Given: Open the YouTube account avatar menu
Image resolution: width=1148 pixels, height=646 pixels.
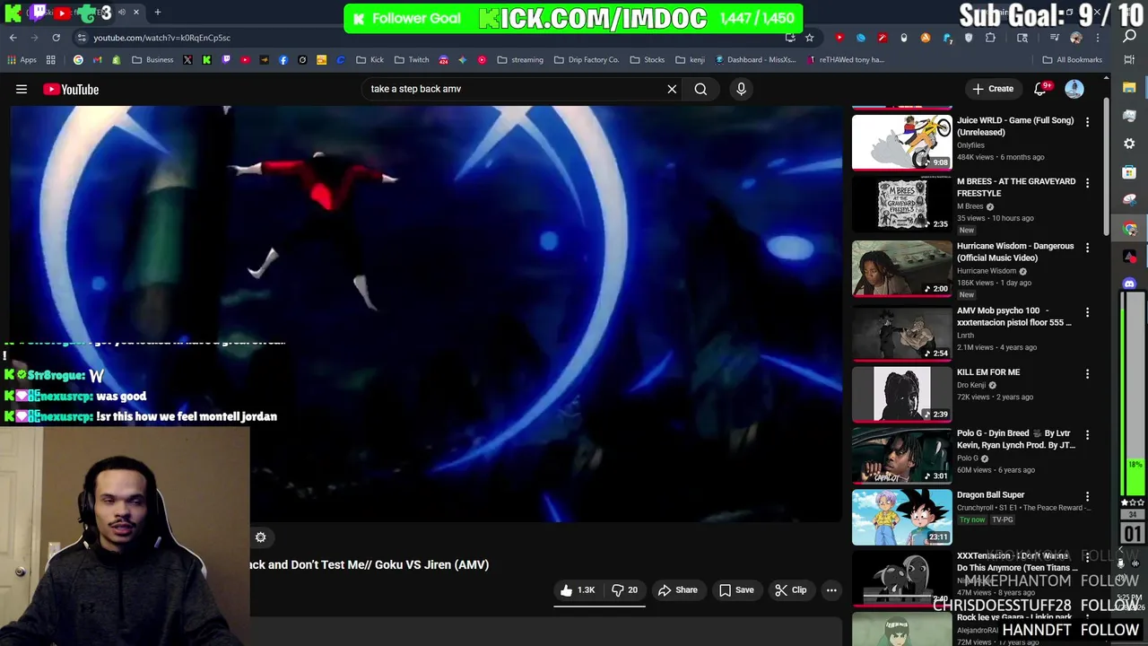Looking at the screenshot, I should 1074,89.
